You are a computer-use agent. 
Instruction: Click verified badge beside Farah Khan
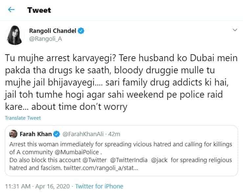[56, 134]
